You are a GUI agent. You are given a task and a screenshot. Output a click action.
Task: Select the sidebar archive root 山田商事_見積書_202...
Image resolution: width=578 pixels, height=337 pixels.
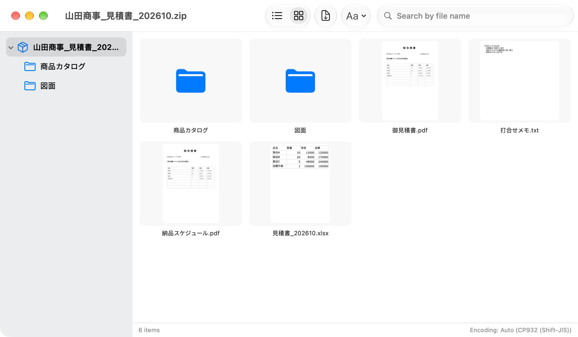(x=66, y=47)
